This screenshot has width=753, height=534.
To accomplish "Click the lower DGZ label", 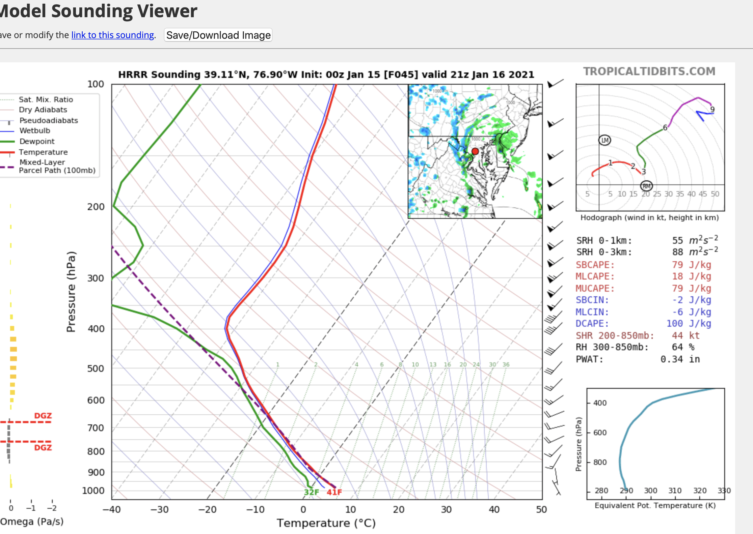I will coord(43,447).
